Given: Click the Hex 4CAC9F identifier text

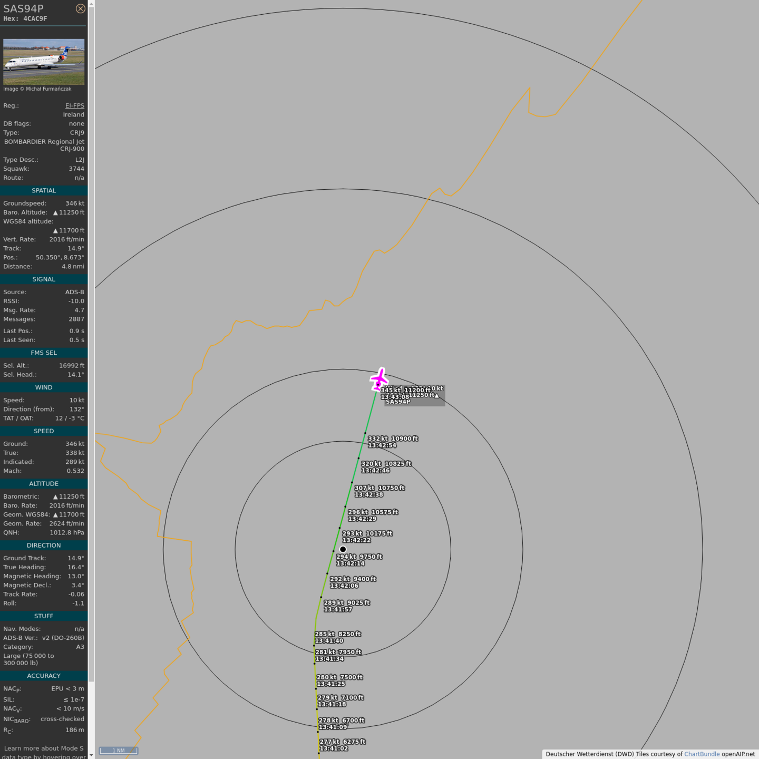Looking at the screenshot, I should (25, 18).
